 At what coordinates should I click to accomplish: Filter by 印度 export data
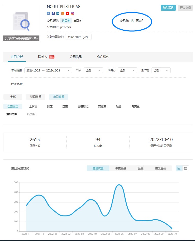[50, 106]
